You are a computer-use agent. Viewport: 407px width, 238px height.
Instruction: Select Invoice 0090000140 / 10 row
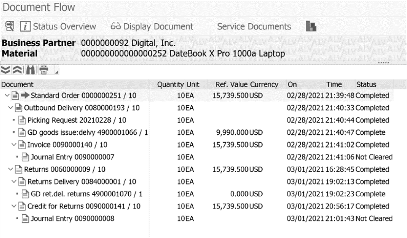click(197, 145)
